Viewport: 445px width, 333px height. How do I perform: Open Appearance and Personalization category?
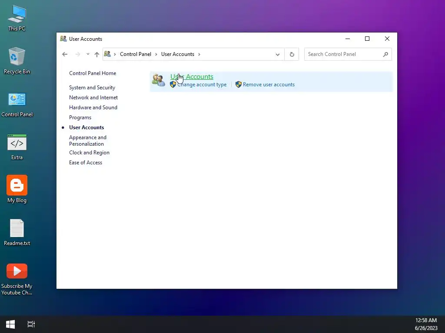tap(88, 140)
